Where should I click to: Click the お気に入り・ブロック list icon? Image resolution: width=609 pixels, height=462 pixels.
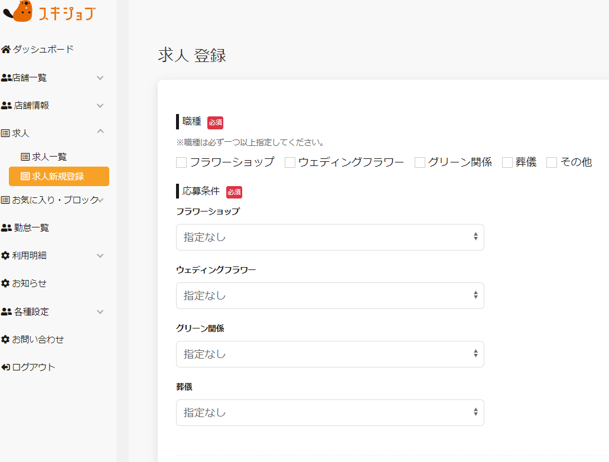tap(5, 200)
